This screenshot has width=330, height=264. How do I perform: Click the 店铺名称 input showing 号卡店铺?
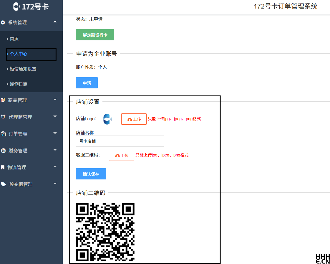pyautogui.click(x=120, y=141)
